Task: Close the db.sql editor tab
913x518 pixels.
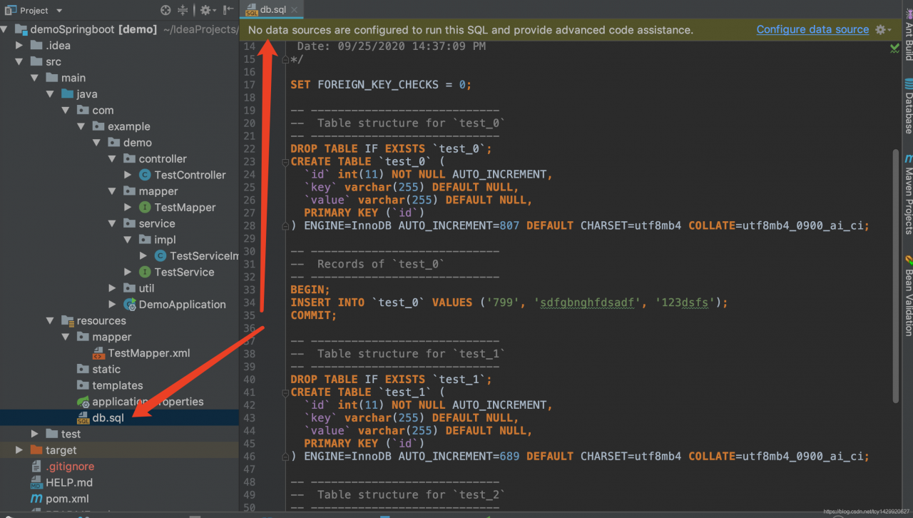Action: (x=295, y=10)
